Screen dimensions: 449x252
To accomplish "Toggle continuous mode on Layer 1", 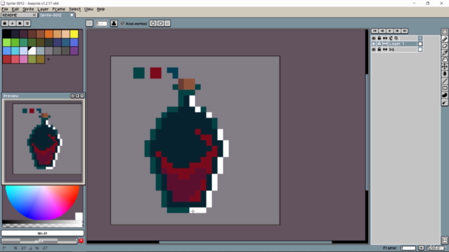I will pyautogui.click(x=385, y=43).
